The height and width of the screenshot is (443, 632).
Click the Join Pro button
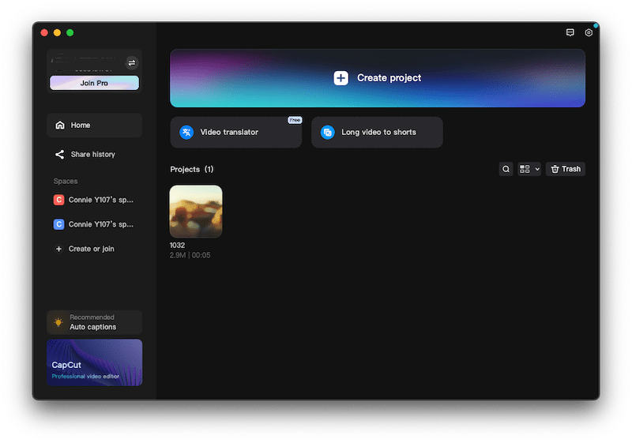pyautogui.click(x=94, y=83)
